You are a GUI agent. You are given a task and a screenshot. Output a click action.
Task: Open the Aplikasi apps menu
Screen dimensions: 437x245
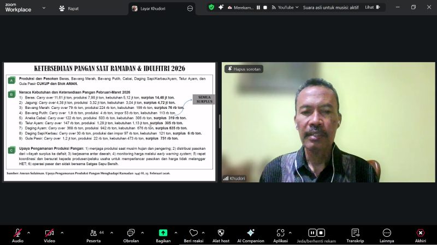tap(280, 233)
